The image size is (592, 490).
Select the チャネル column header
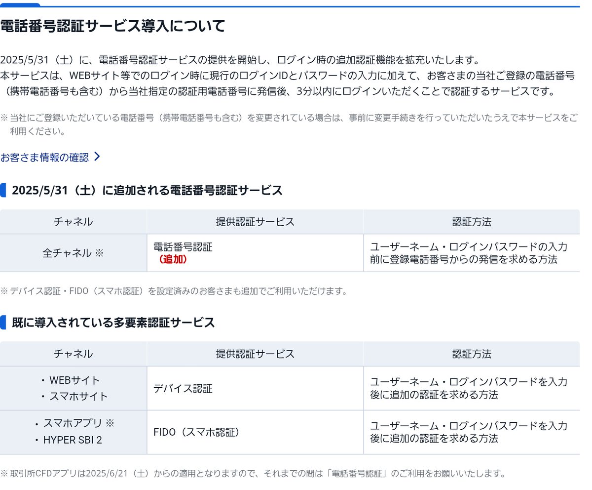click(x=73, y=222)
